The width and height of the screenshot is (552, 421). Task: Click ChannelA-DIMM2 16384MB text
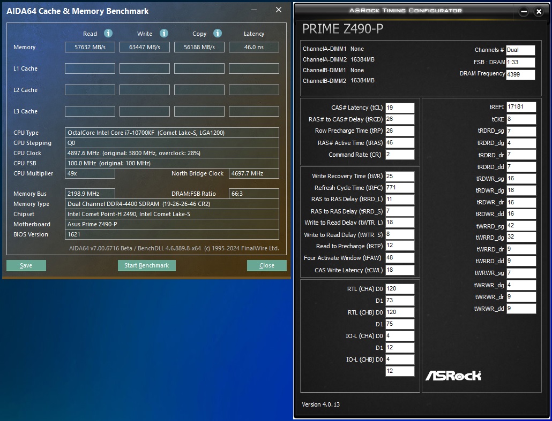[x=339, y=60]
